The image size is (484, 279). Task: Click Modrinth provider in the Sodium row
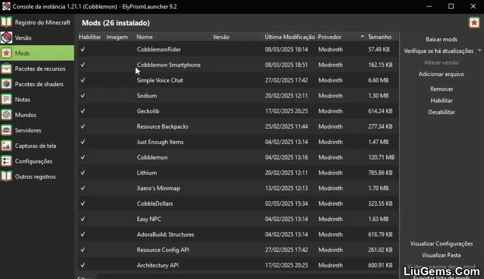pos(330,96)
